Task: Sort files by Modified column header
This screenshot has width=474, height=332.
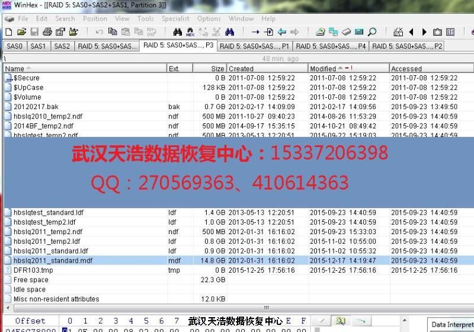Action: [x=323, y=69]
